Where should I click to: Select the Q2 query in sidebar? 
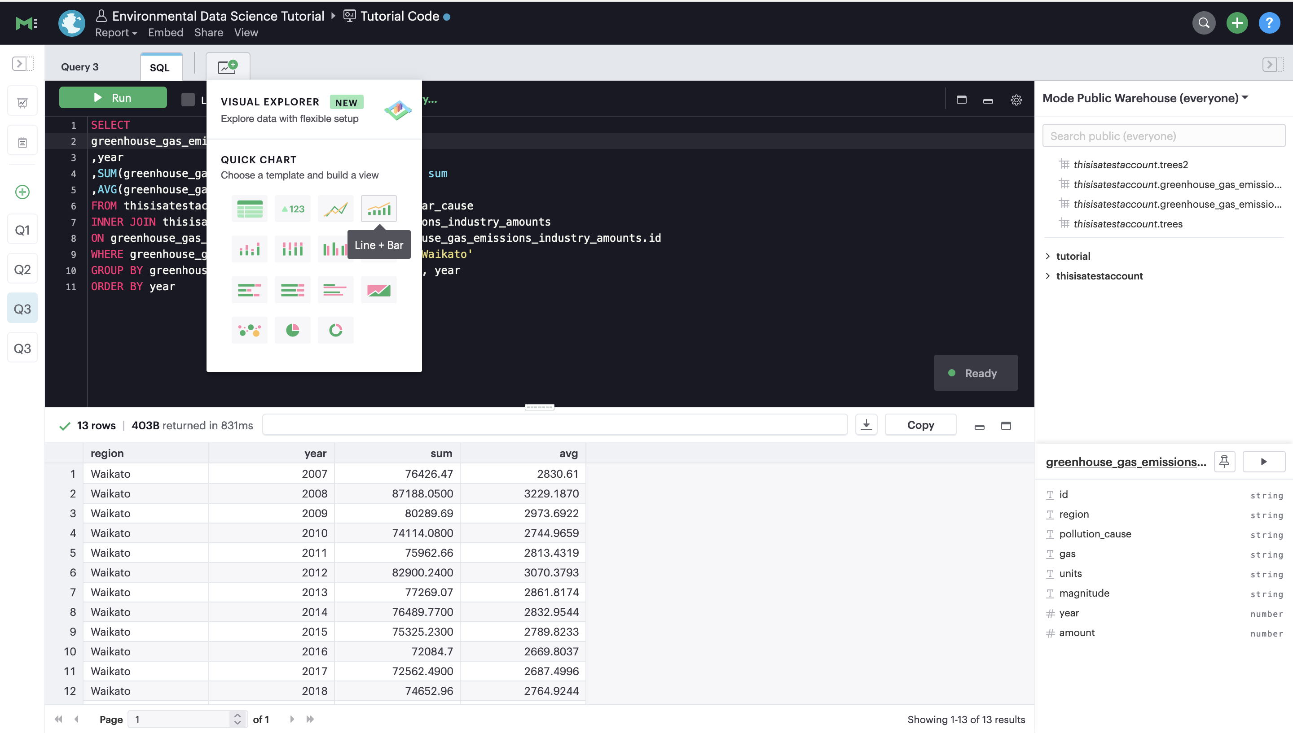tap(22, 269)
